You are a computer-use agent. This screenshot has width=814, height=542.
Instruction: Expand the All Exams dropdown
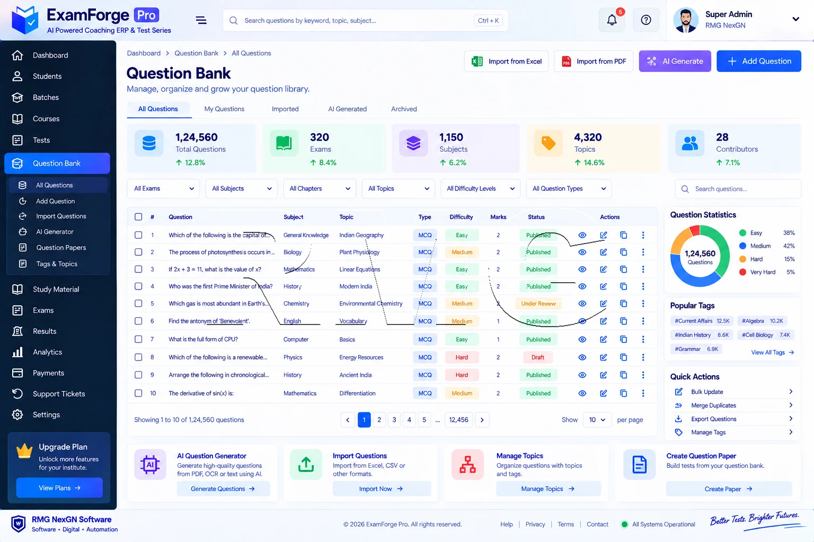[x=163, y=188]
